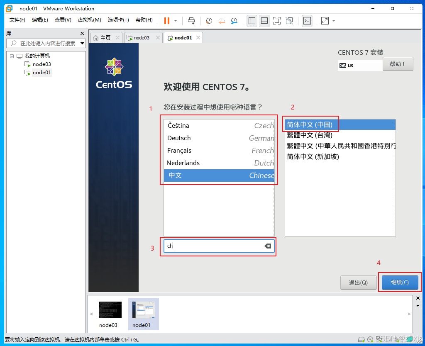
Task: Open the 编辑(E) menu
Action: click(x=40, y=20)
